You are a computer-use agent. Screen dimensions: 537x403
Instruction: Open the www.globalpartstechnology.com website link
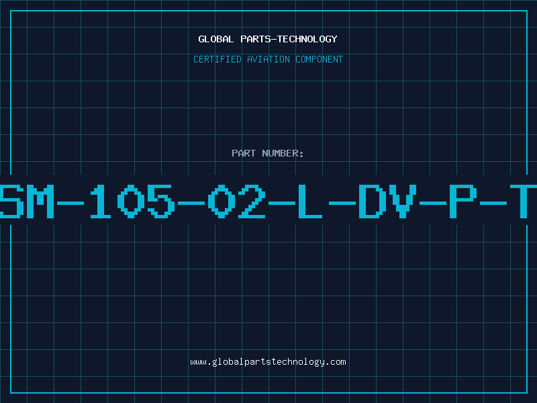tap(268, 362)
